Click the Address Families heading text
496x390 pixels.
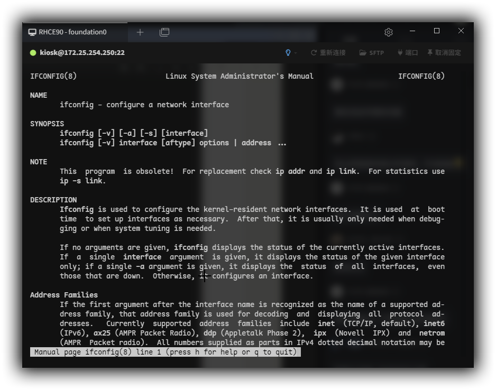64,295
